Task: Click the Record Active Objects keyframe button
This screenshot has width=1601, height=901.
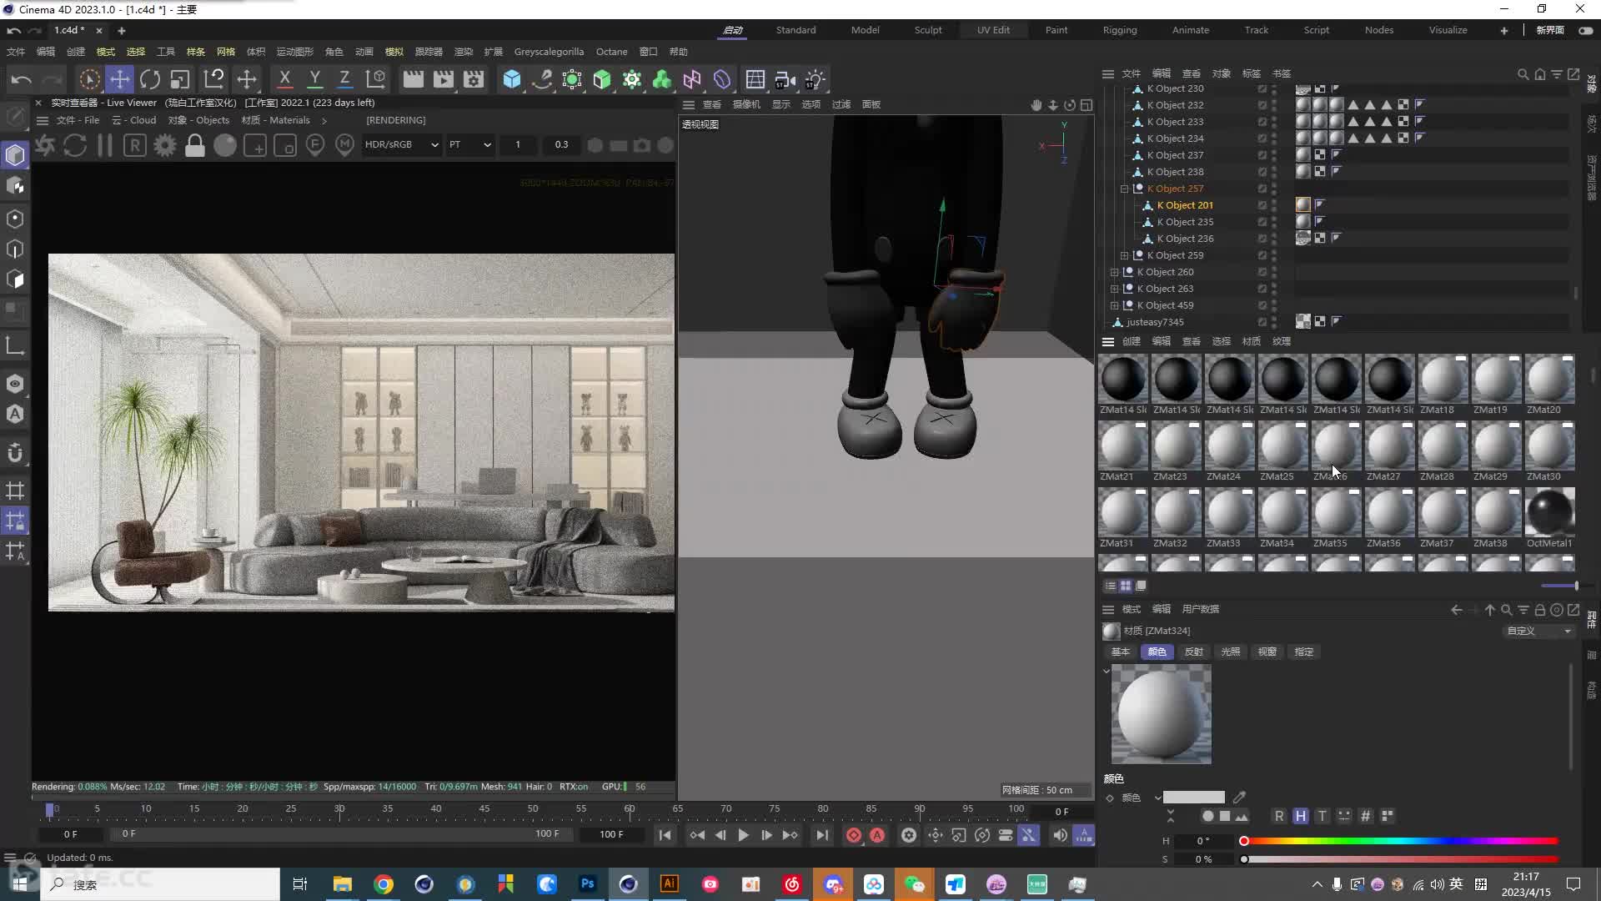Action: click(853, 835)
